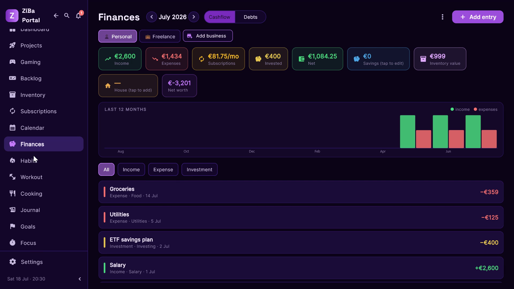This screenshot has width=514, height=289.
Task: Open the Utilities expense entry
Action: tap(301, 217)
